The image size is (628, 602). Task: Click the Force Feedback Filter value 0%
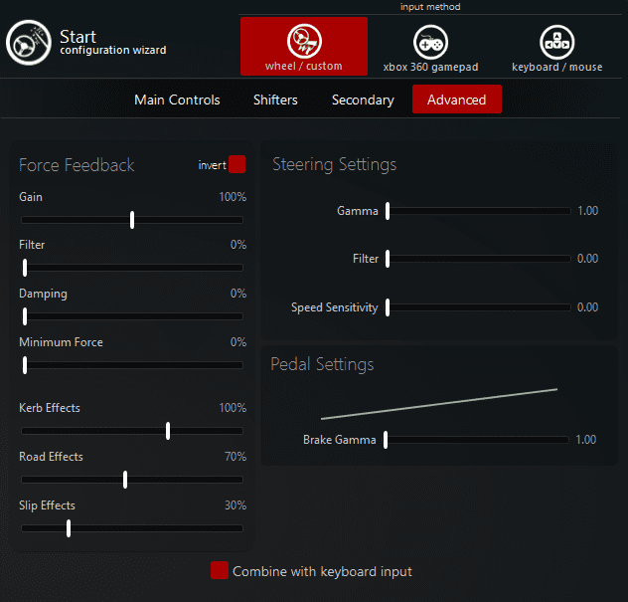237,245
